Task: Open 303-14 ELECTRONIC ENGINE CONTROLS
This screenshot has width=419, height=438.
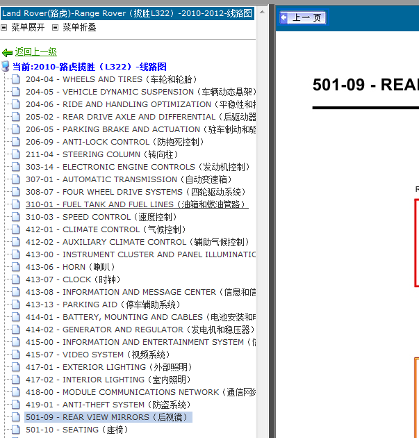Action: [138, 167]
